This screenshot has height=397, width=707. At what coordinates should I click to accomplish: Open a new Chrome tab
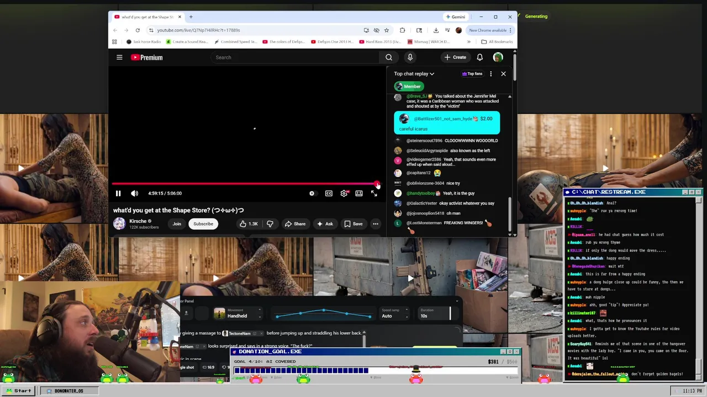coord(191,17)
